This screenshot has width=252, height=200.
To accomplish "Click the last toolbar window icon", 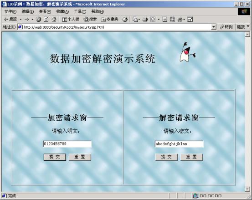I will point(190,20).
